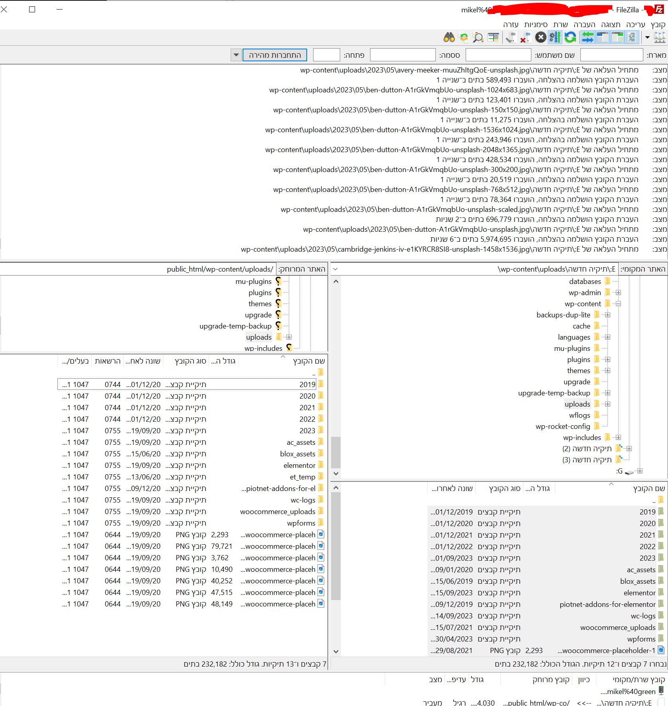This screenshot has width=668, height=706.
Task: Disconnect from the current server
Action: pos(525,38)
